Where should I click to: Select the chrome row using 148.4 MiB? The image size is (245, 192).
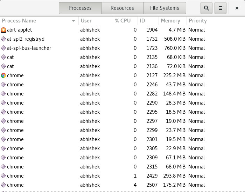105,94
